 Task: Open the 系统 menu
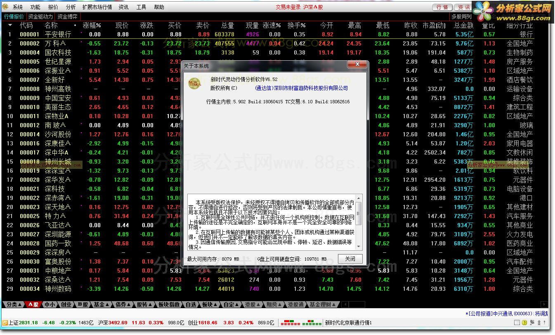[x=18, y=7]
